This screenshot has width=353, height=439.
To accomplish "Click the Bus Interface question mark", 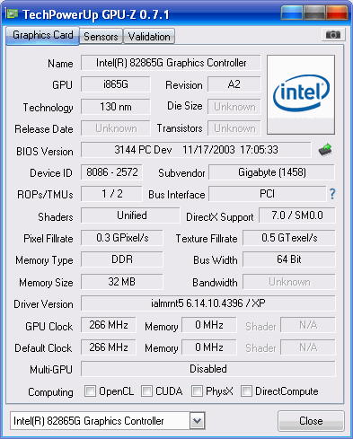I will [x=332, y=194].
